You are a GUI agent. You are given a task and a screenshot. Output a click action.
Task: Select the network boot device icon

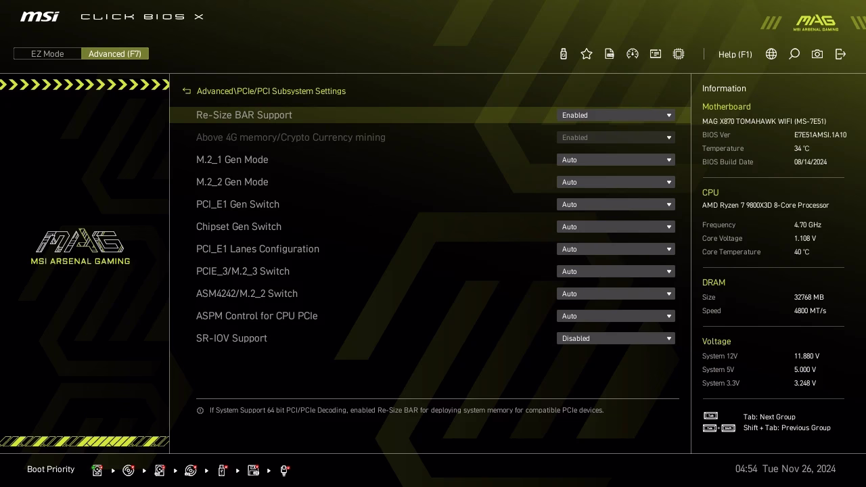point(284,470)
